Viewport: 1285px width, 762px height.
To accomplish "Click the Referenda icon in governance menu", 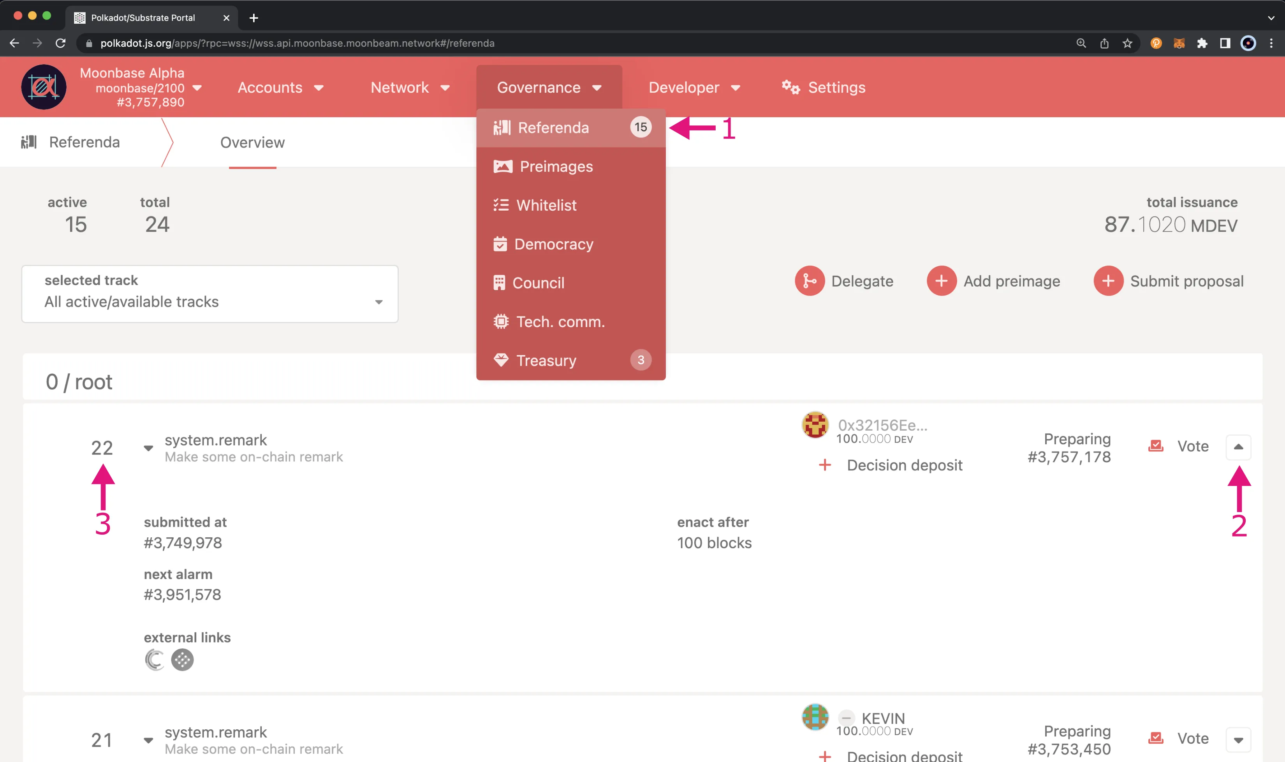I will pos(502,127).
